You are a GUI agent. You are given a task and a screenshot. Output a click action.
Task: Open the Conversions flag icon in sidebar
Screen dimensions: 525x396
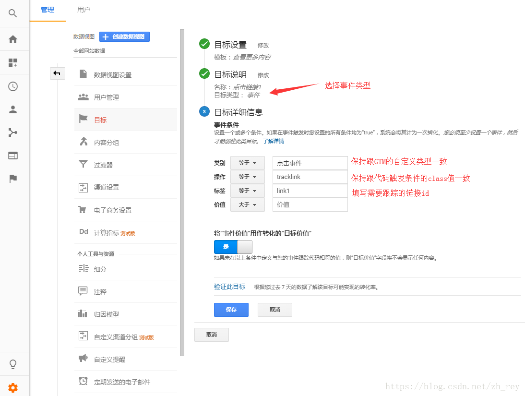point(13,179)
